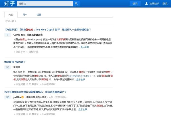
Task: Click the 登录 login link
Action: (165, 4)
